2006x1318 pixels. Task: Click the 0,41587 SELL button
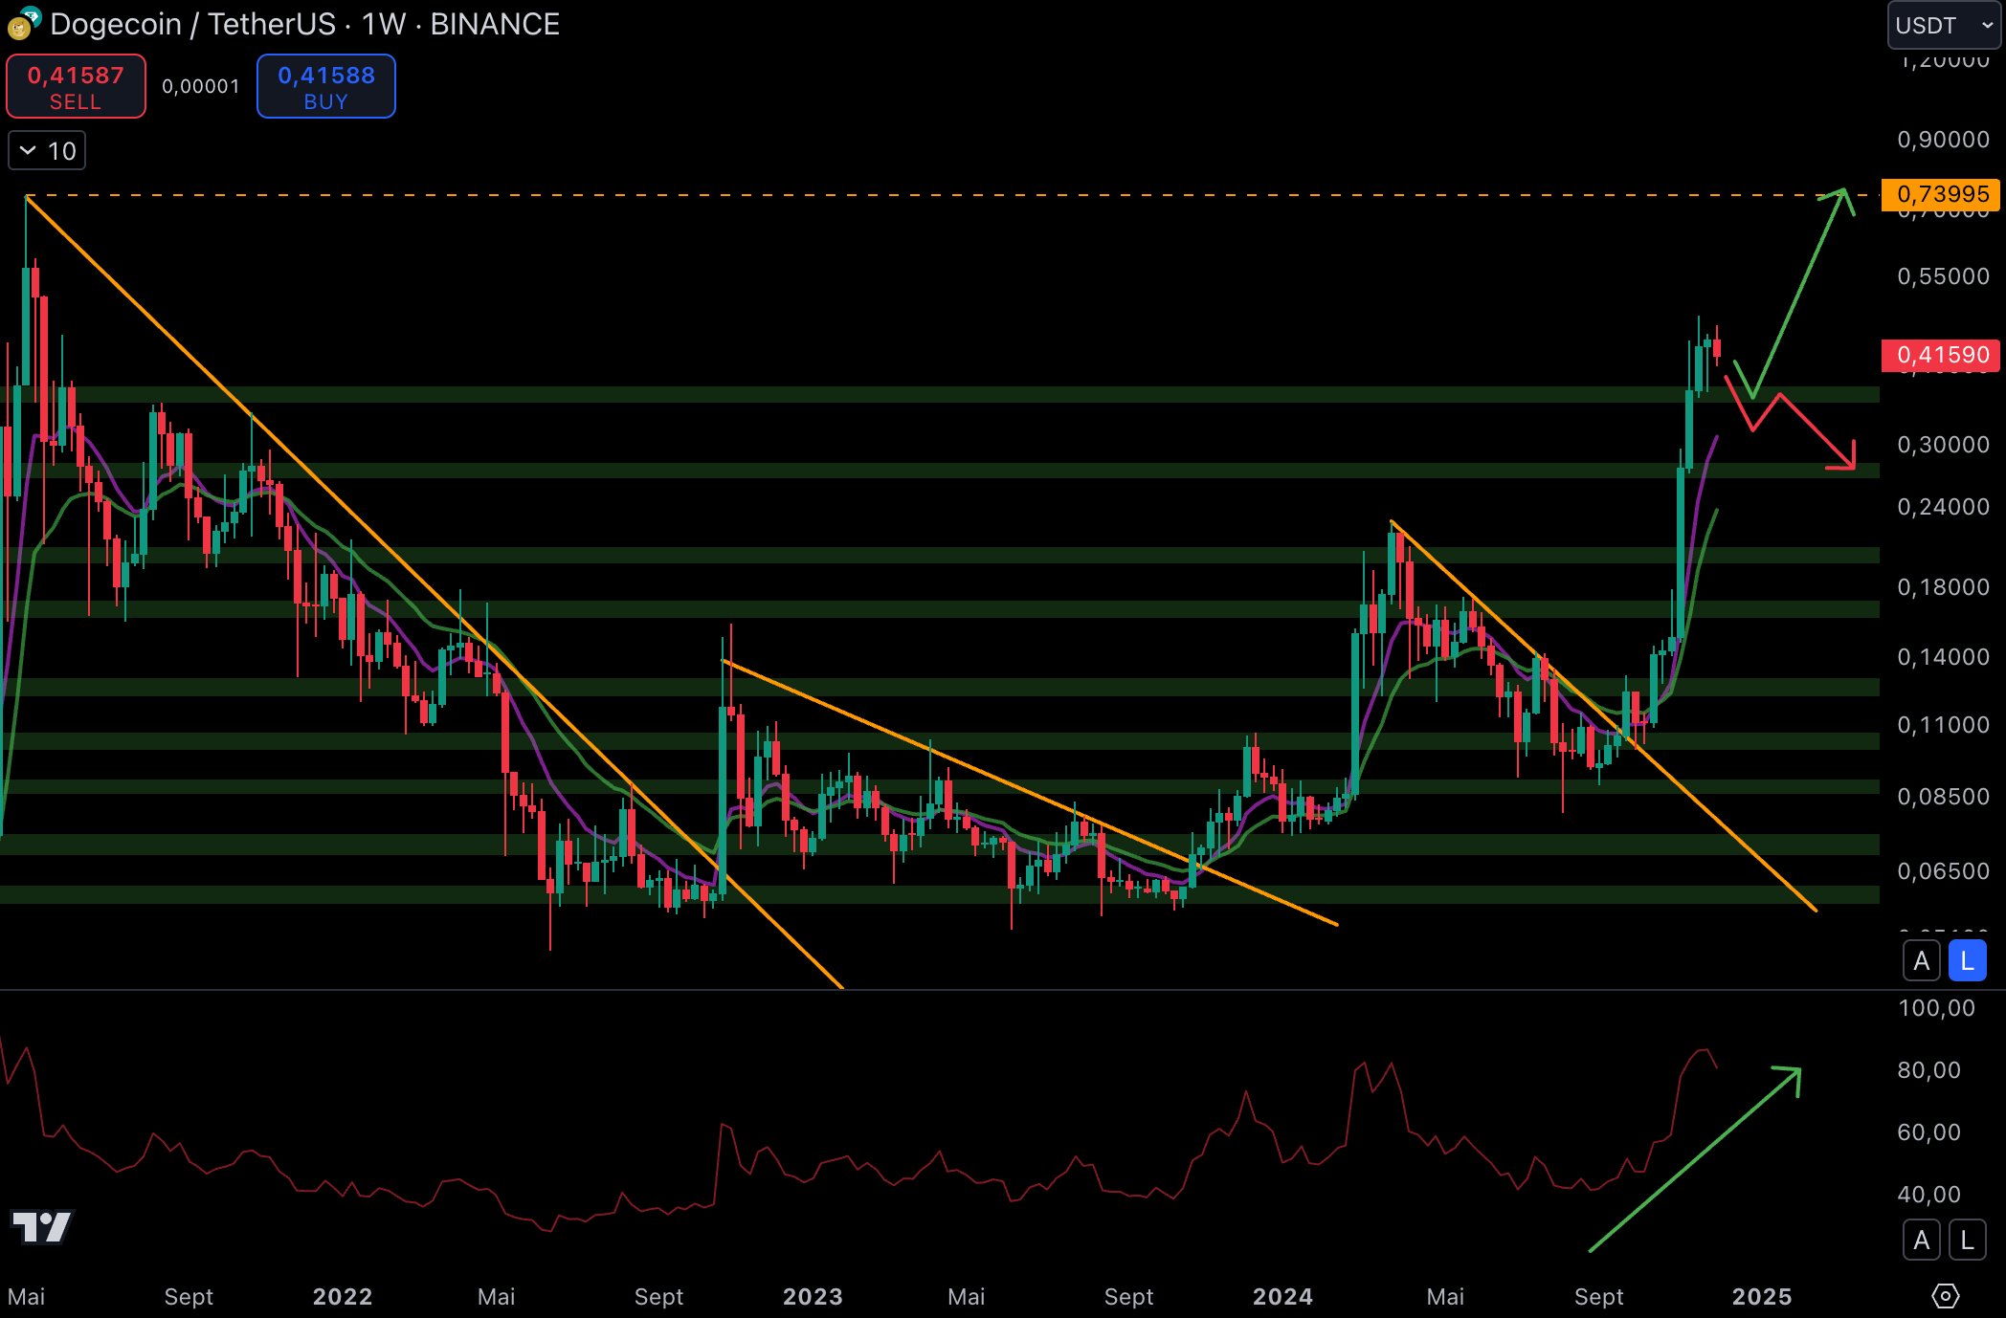(76, 86)
